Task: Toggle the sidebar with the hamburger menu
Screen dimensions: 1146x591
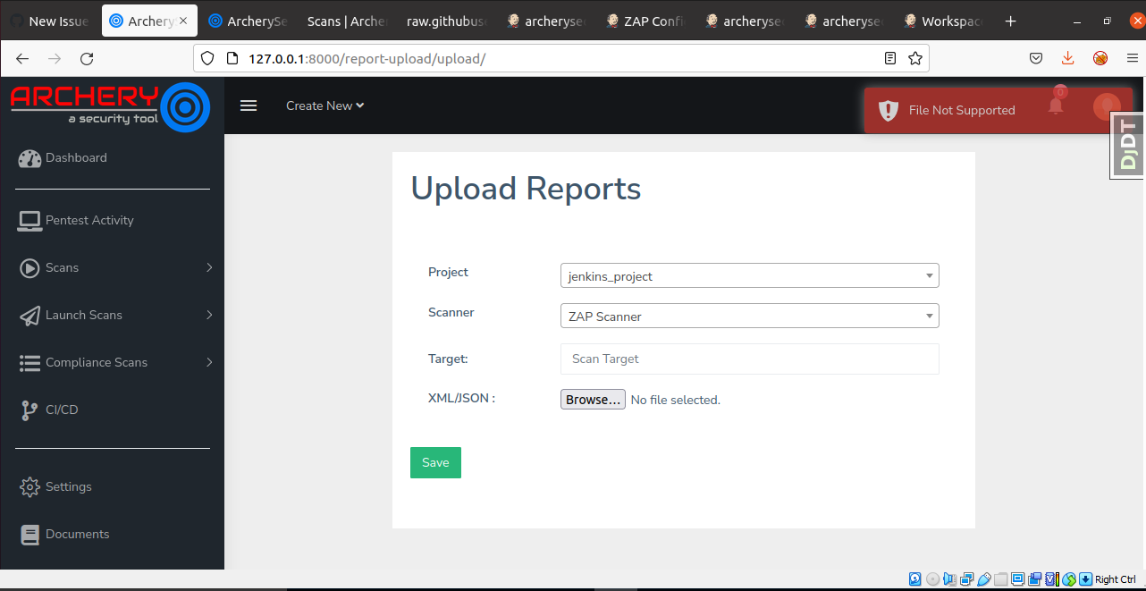Action: tap(248, 106)
